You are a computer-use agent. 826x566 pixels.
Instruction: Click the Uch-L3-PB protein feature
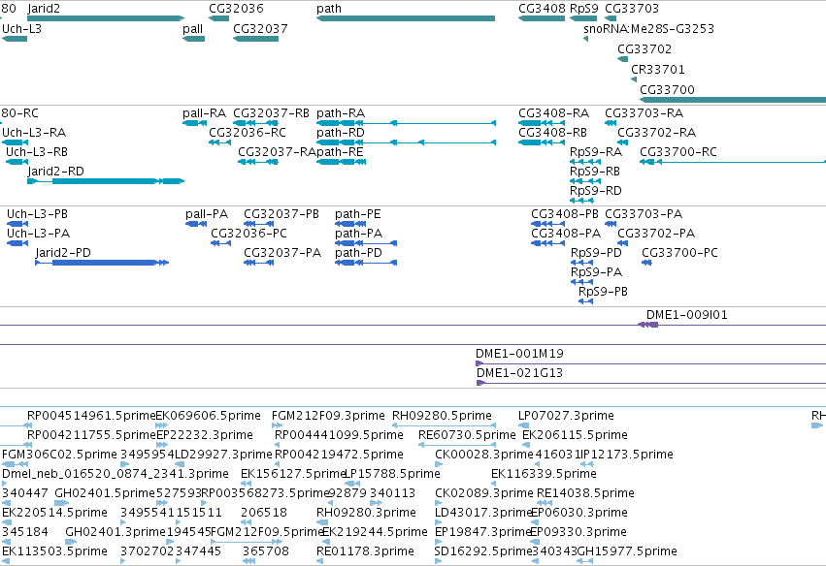17,224
